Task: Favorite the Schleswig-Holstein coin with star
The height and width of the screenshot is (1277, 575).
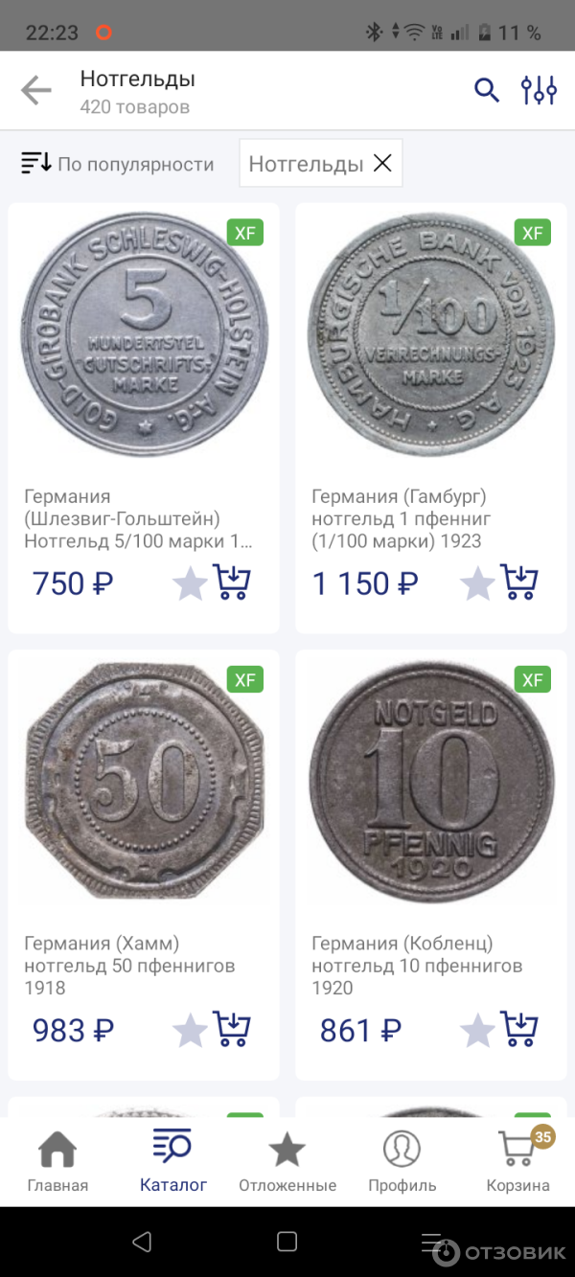Action: (190, 583)
